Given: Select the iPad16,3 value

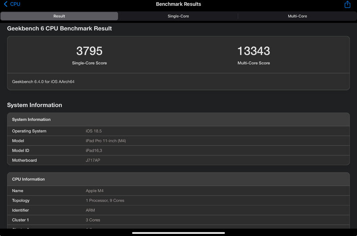Looking at the screenshot, I should click(94, 151).
